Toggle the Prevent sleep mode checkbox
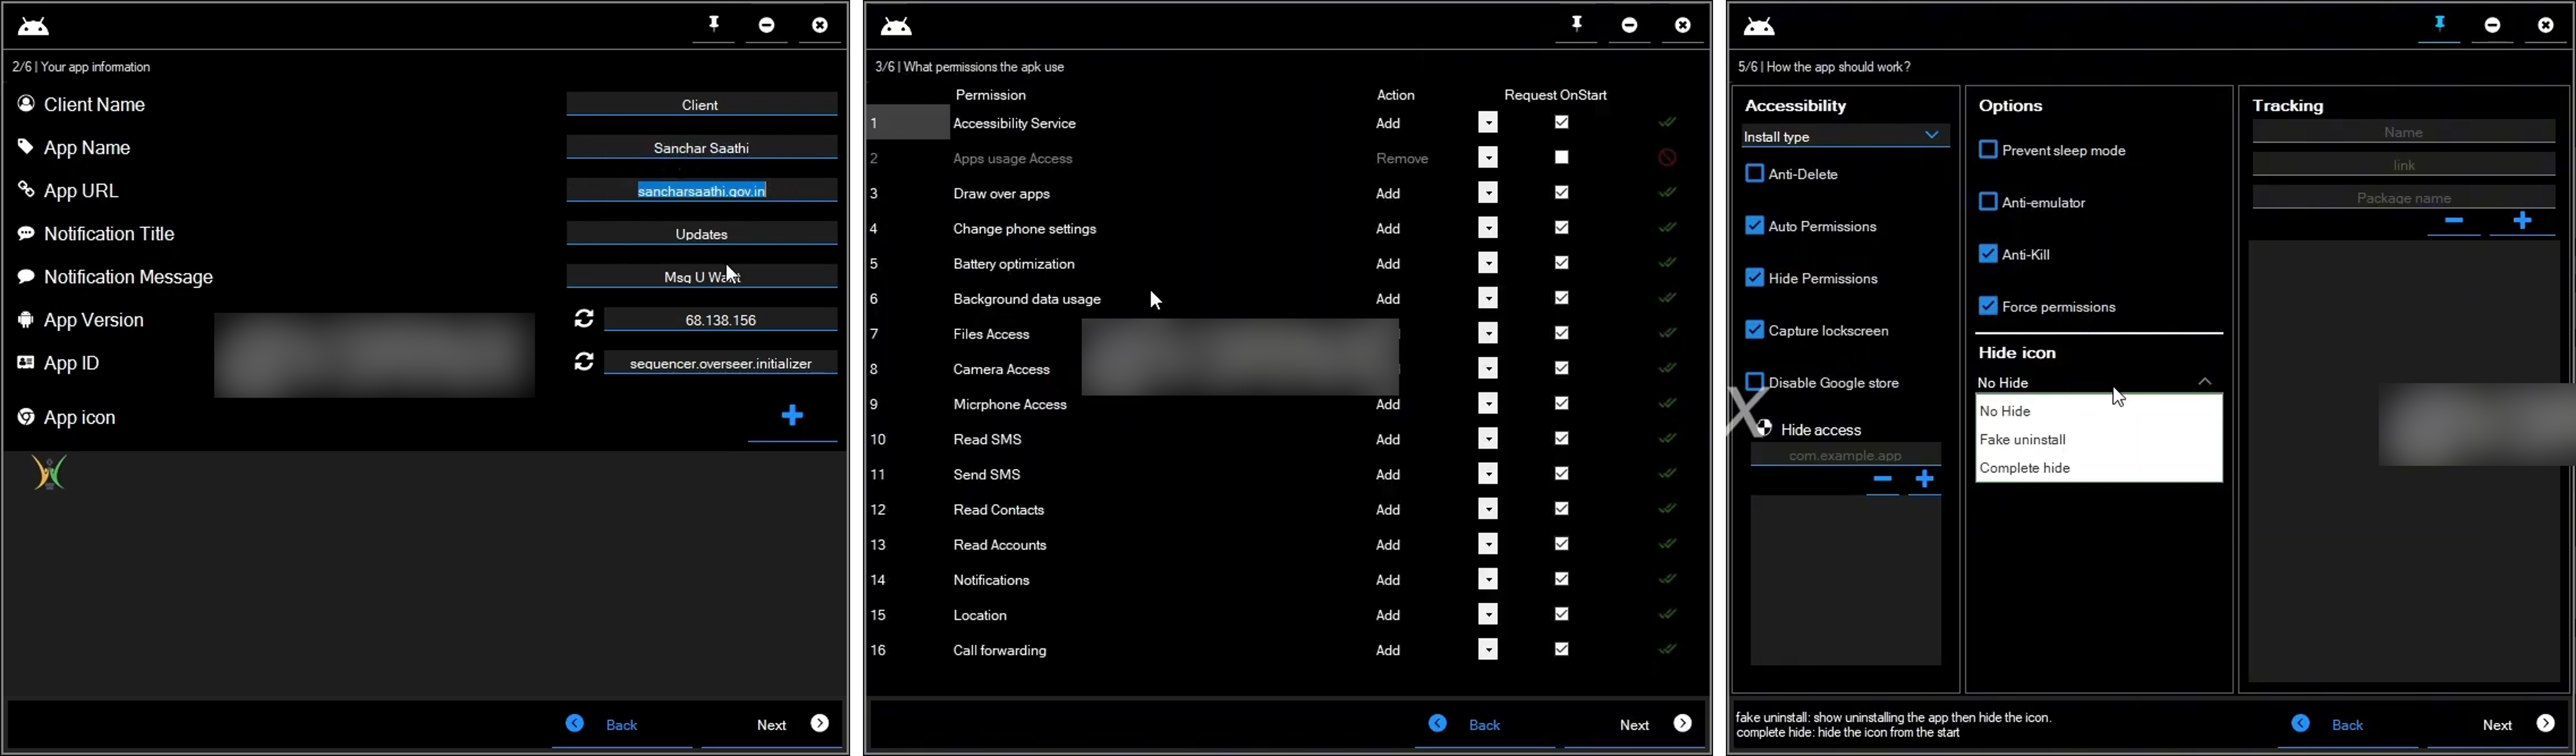2576x756 pixels. [x=1988, y=150]
